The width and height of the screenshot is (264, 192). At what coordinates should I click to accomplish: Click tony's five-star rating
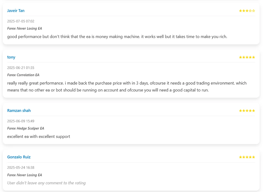pyautogui.click(x=247, y=57)
